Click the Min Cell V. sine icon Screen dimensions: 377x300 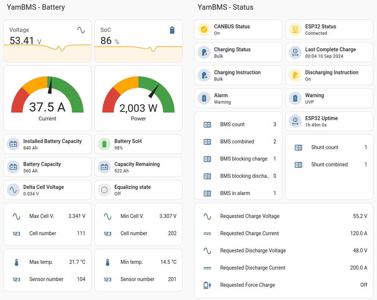tap(107, 216)
